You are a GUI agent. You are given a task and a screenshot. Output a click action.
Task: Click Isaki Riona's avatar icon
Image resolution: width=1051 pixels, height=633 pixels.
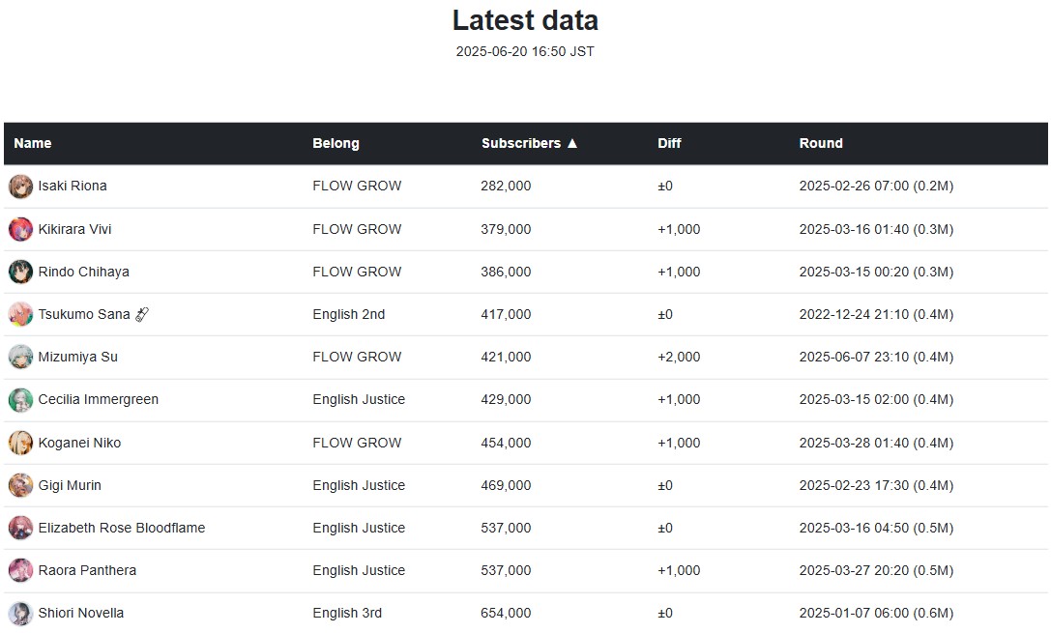click(x=20, y=187)
